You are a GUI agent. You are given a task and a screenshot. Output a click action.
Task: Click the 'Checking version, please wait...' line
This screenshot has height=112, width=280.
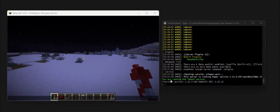tap(193, 74)
